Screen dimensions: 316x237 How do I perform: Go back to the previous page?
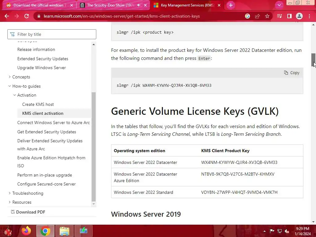(x=7, y=16)
